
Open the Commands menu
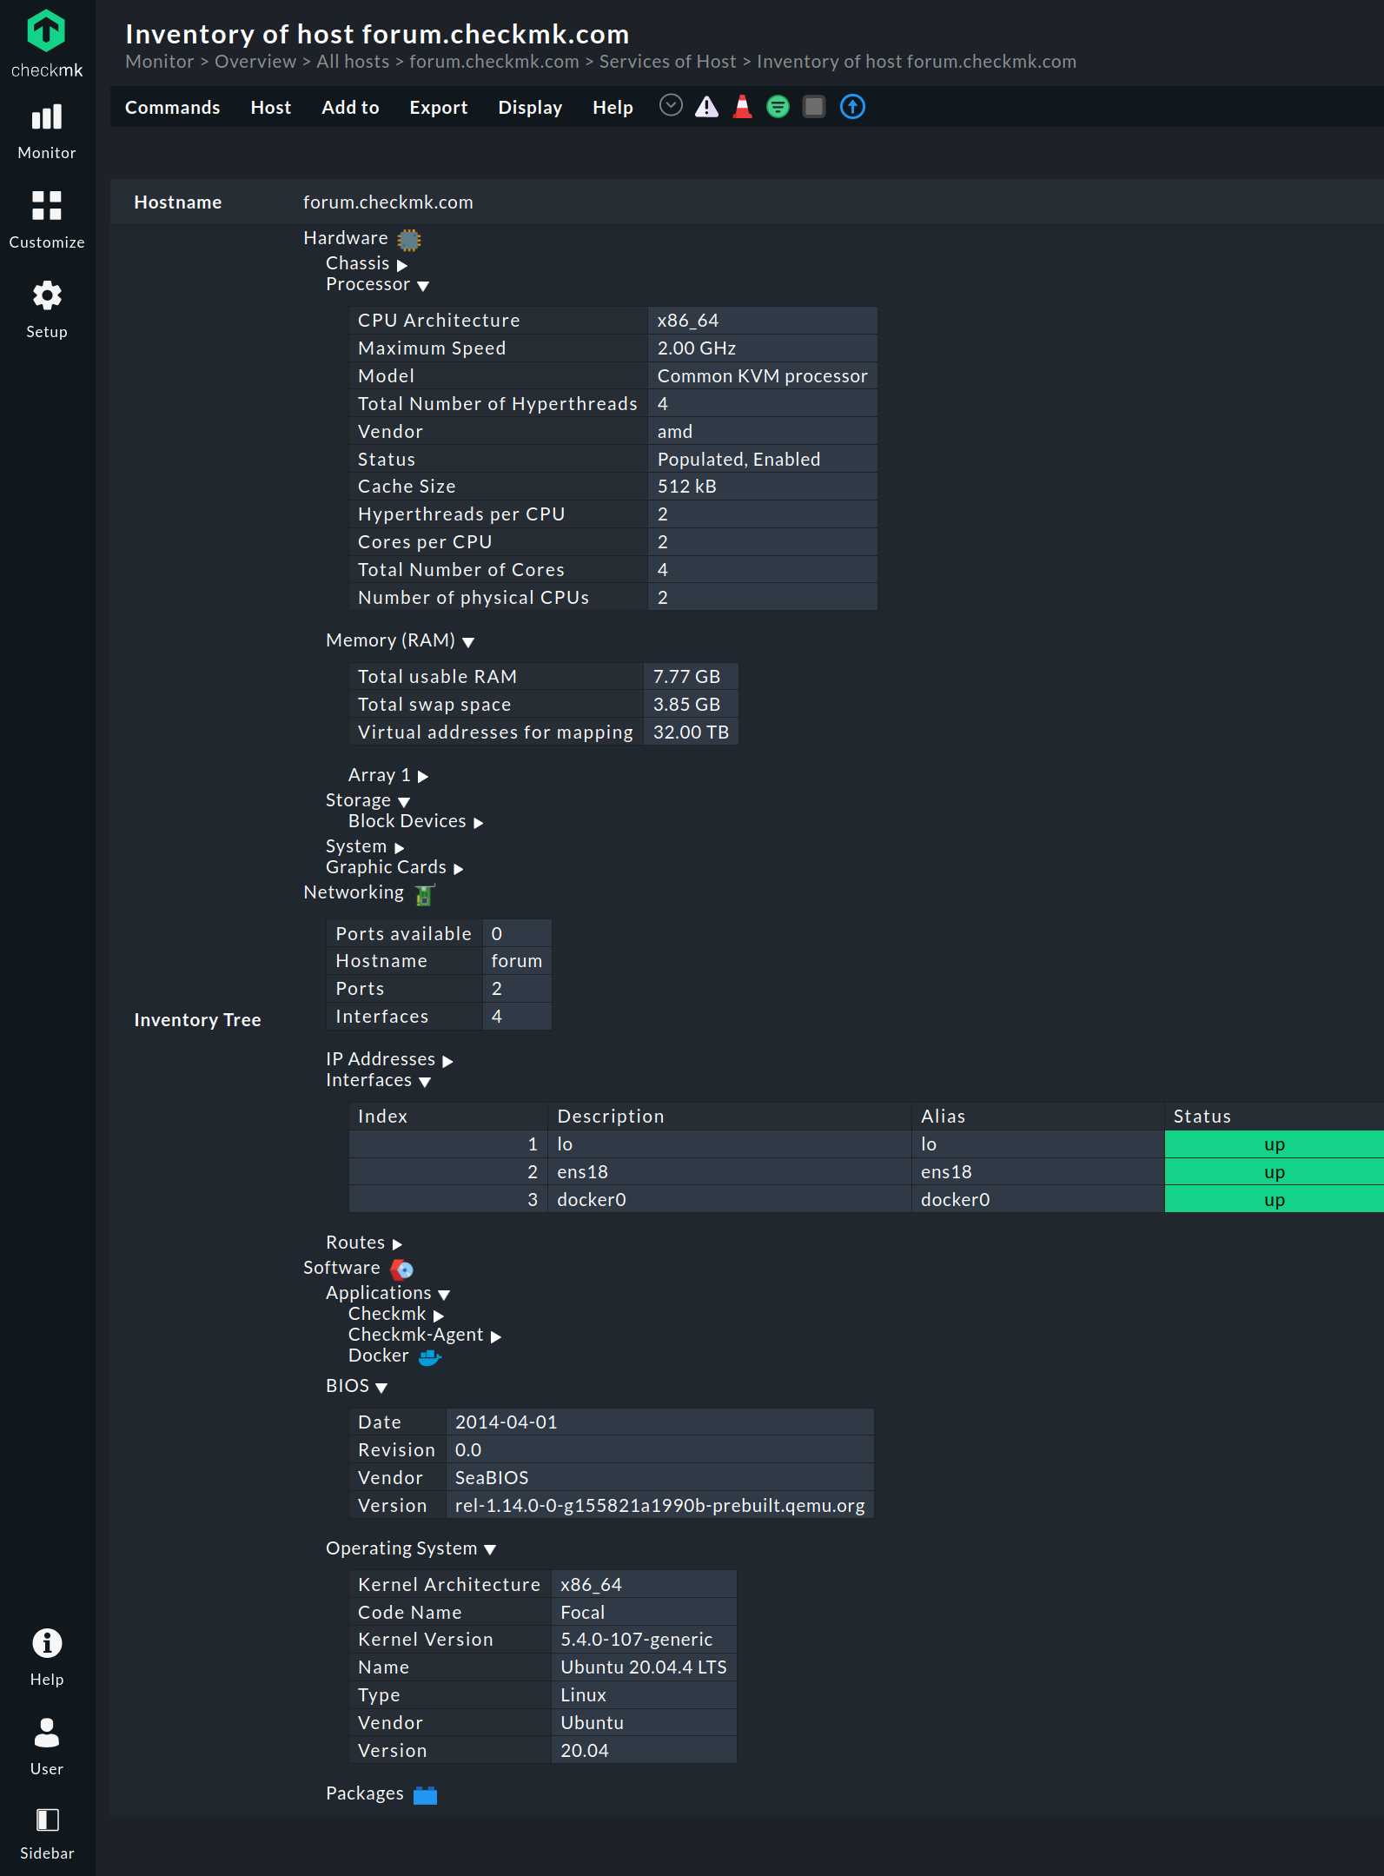pyautogui.click(x=172, y=107)
